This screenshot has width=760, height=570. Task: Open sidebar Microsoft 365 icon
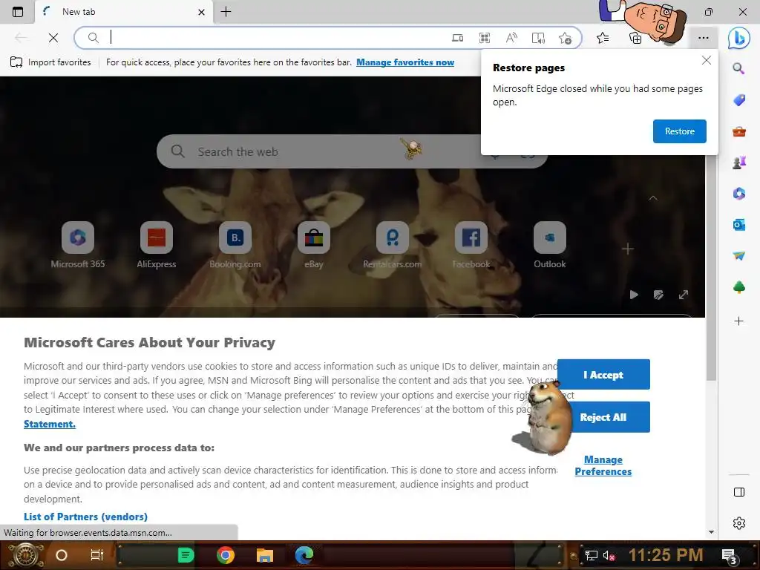pos(738,194)
